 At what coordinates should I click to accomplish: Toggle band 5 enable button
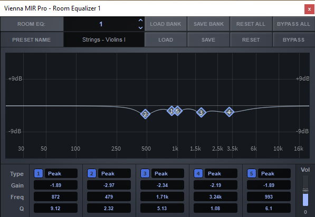tap(251, 173)
